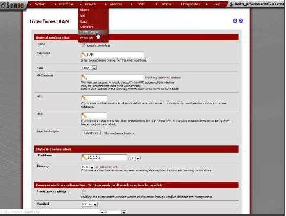Click into the MAC address field
286x216 pixels.
point(112,77)
